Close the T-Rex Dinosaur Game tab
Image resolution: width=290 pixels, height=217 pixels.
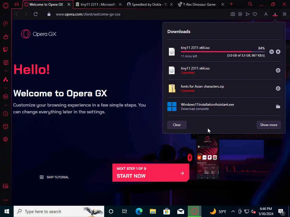(x=223, y=5)
